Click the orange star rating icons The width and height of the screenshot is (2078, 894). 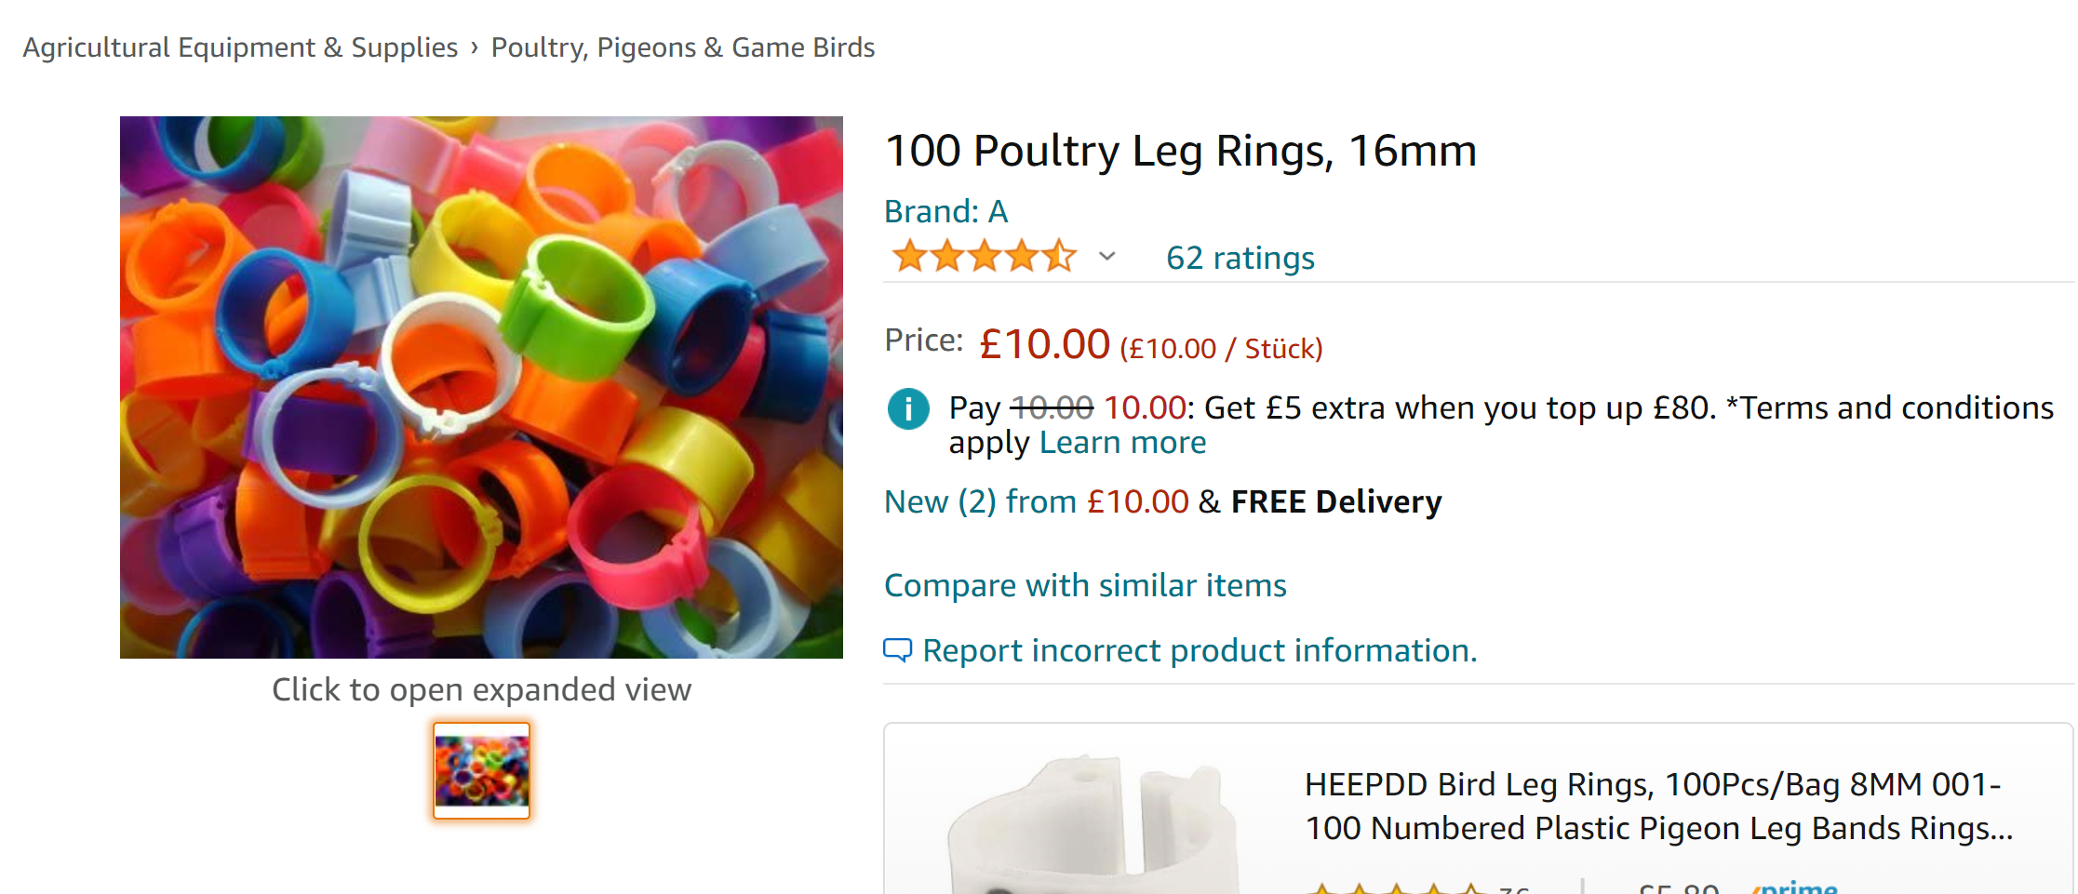pos(984,256)
